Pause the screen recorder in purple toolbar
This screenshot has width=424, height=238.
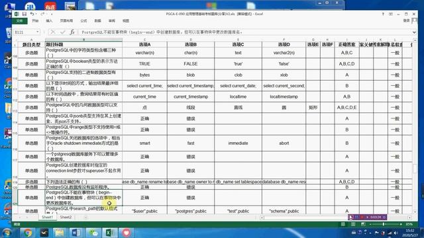click(x=356, y=217)
